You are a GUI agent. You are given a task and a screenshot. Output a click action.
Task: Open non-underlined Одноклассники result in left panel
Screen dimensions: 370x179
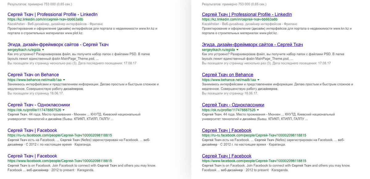coord(39,105)
